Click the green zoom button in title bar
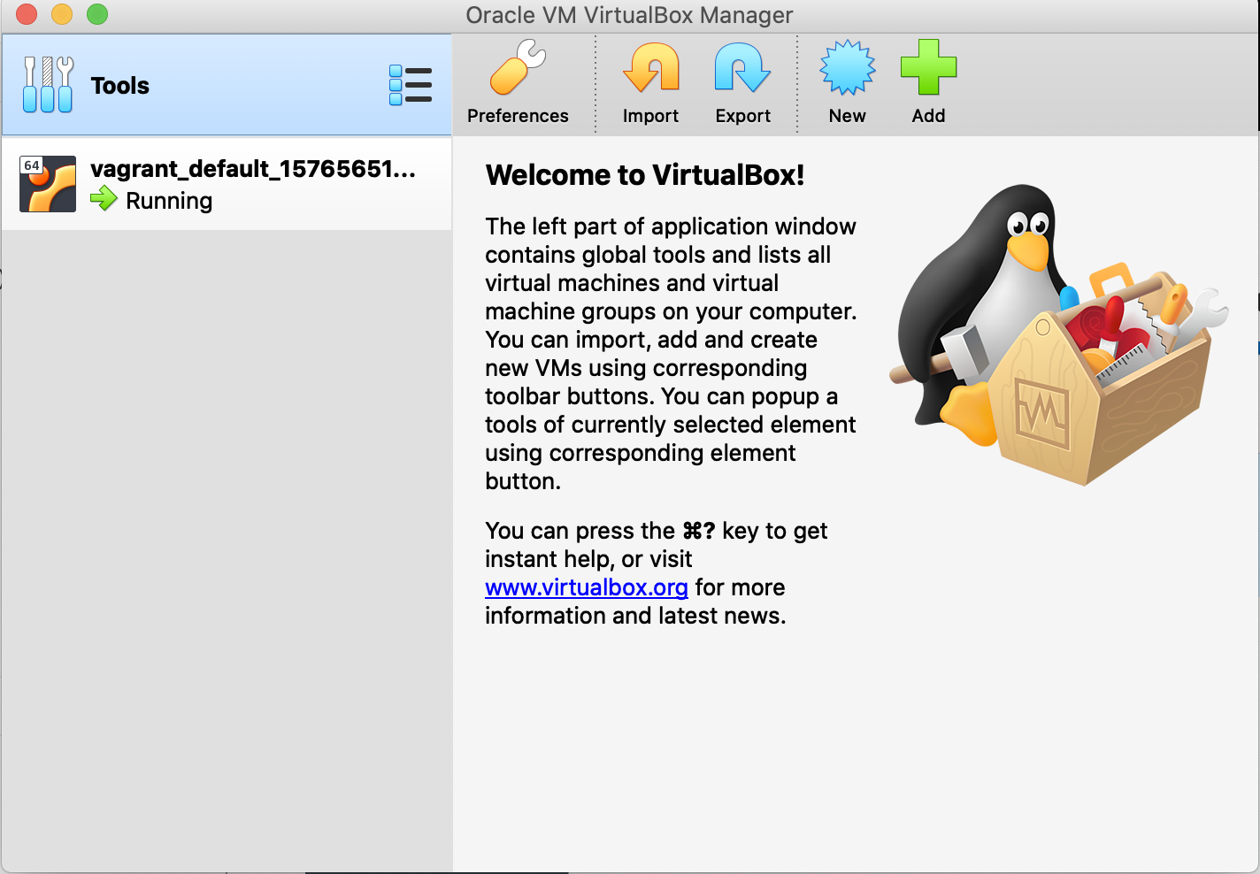This screenshot has width=1260, height=874. click(x=97, y=14)
